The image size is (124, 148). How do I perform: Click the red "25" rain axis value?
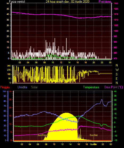click(10, 100)
